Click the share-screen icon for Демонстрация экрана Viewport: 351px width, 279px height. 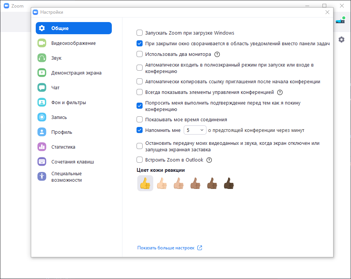pyautogui.click(x=42, y=73)
